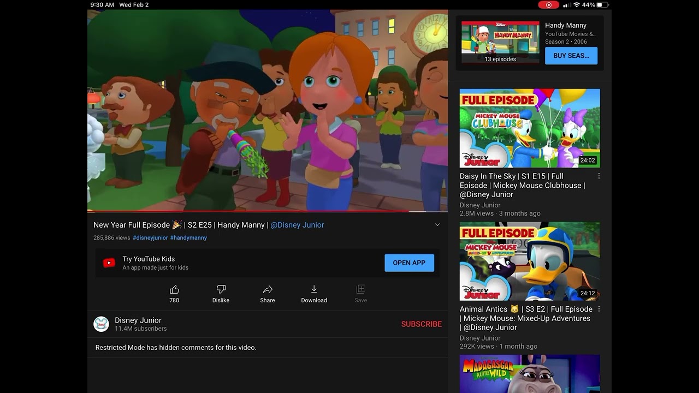This screenshot has height=393, width=699.
Task: Open the Handy Manny season thumbnail
Action: point(500,42)
